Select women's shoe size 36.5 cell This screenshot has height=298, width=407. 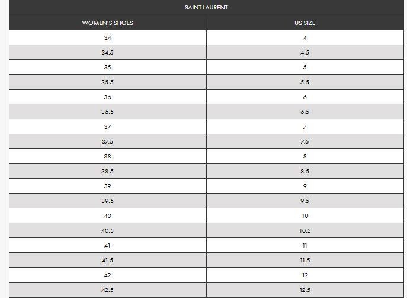(107, 112)
